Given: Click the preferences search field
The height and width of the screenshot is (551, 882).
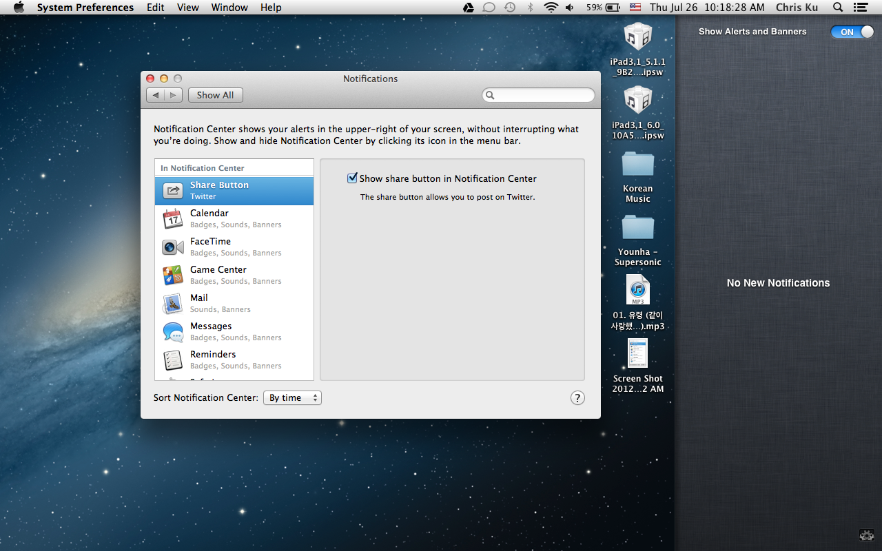Looking at the screenshot, I should tap(538, 95).
